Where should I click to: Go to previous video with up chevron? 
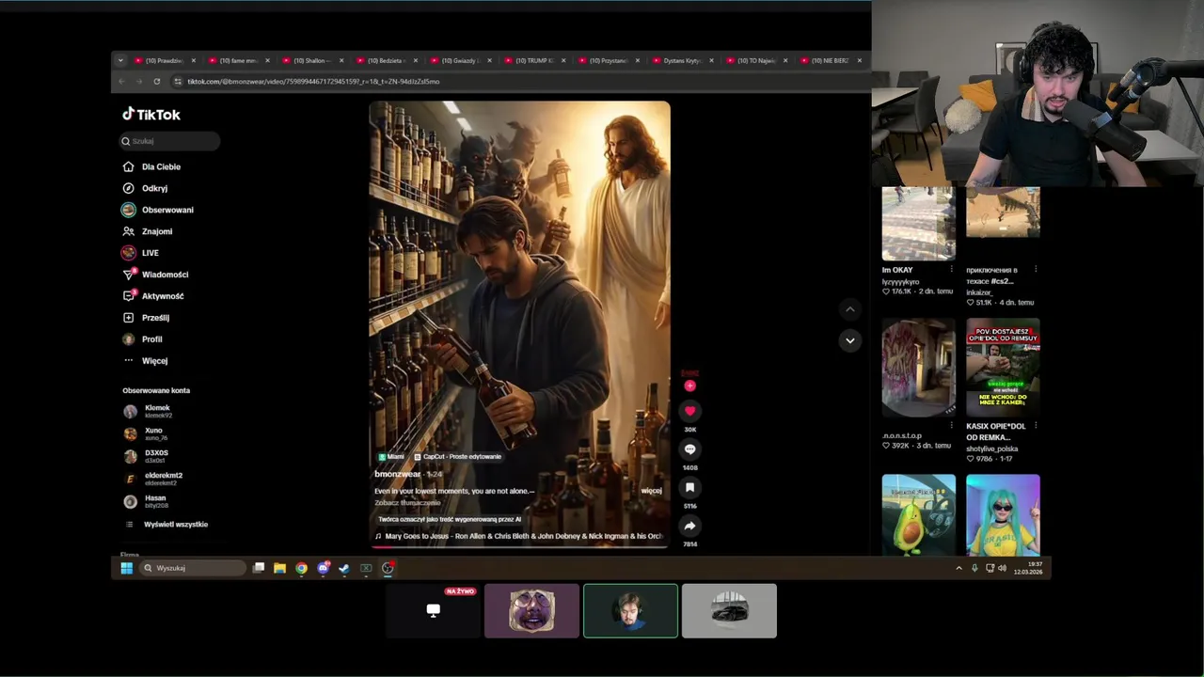click(849, 309)
